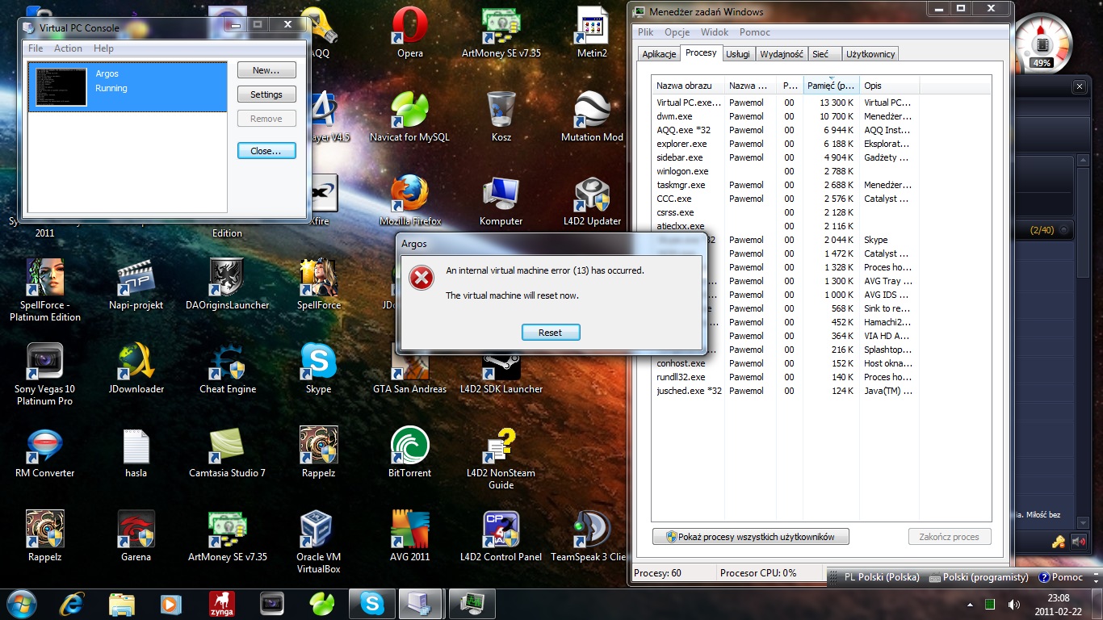Select the Camtasia Studio 7 desktop icon
Viewport: 1103px width, 620px height.
pyautogui.click(x=227, y=452)
